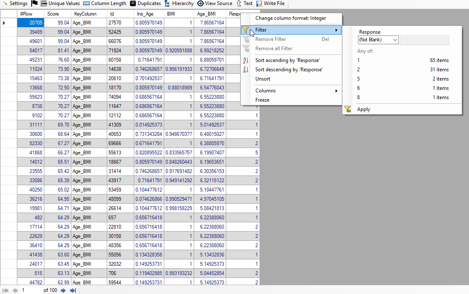The image size is (469, 294).
Task: Open Settings from the toolbar
Action: coord(15,3)
